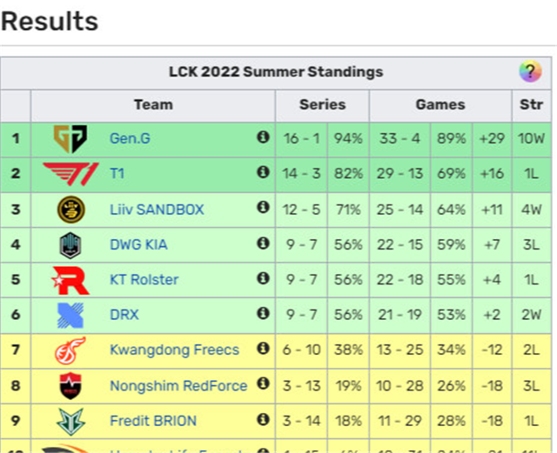
Task: Click the Gen.G team logo
Action: 68,137
